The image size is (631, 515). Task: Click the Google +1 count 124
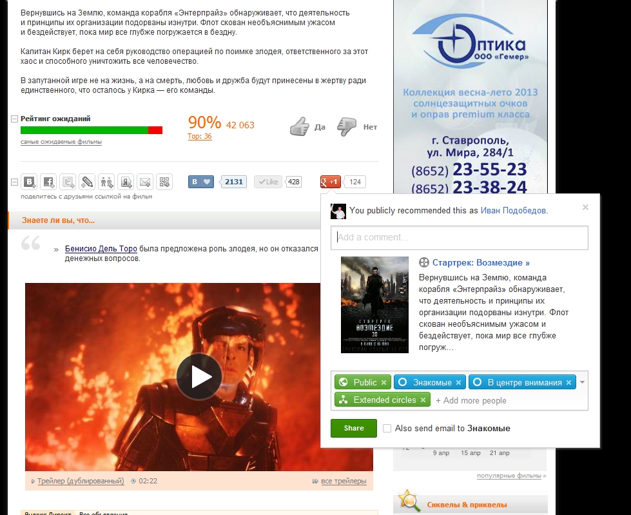tap(355, 182)
